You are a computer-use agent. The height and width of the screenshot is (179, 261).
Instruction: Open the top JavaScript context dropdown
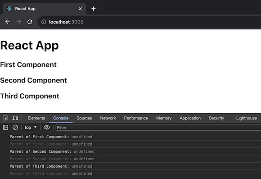pos(31,128)
